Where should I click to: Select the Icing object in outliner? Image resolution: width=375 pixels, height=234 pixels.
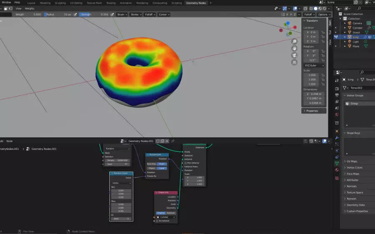pos(355,37)
